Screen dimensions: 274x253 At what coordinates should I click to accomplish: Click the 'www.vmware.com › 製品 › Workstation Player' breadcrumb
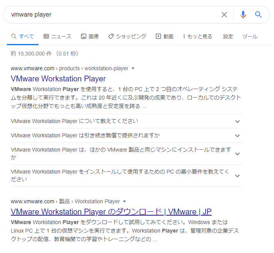(66, 201)
